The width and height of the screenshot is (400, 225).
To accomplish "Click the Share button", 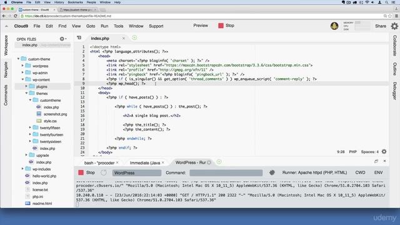I will (381, 26).
